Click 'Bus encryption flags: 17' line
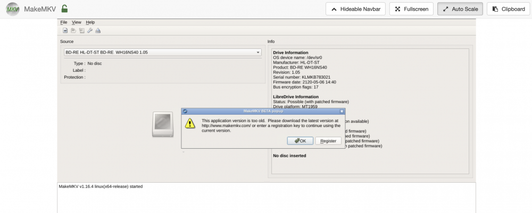 (x=296, y=87)
